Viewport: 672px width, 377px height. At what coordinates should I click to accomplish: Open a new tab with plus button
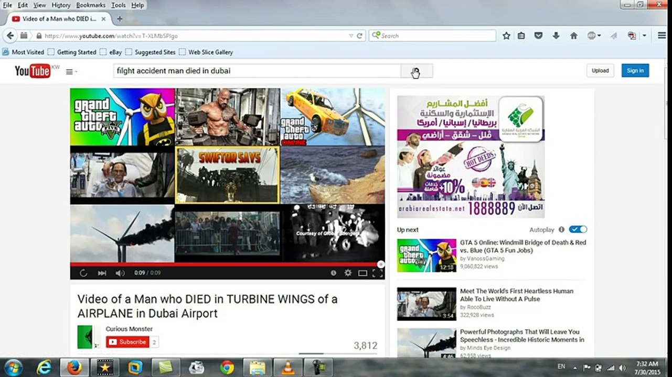click(x=120, y=18)
